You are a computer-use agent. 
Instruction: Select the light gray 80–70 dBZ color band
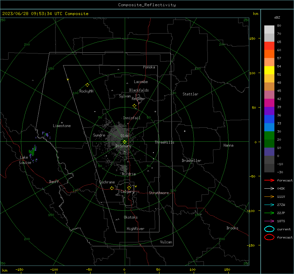(x=269, y=30)
